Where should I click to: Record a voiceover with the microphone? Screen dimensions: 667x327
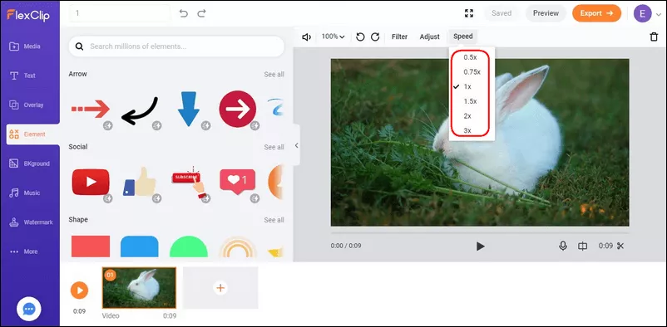pos(563,246)
